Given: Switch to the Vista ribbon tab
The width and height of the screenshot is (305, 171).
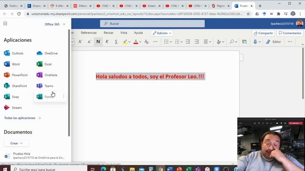Looking at the screenshot, I should click(x=124, y=33).
